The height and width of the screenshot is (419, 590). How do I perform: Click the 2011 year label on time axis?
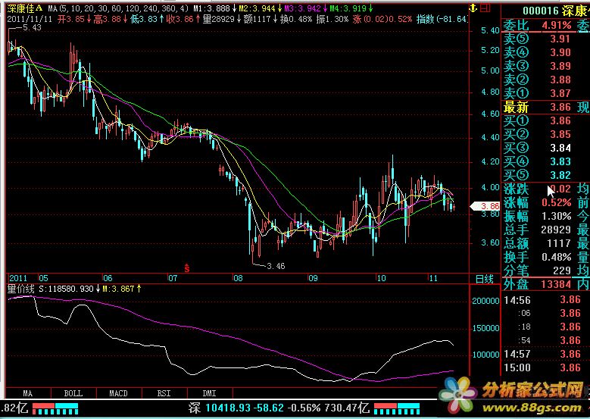click(x=18, y=279)
